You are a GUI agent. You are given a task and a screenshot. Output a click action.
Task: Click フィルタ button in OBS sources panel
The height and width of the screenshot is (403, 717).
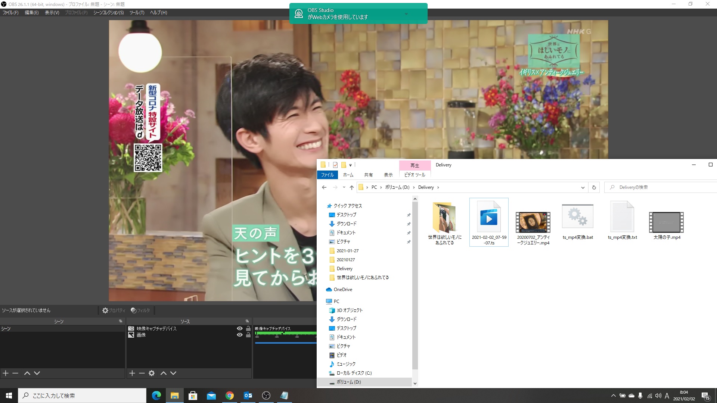pyautogui.click(x=140, y=310)
